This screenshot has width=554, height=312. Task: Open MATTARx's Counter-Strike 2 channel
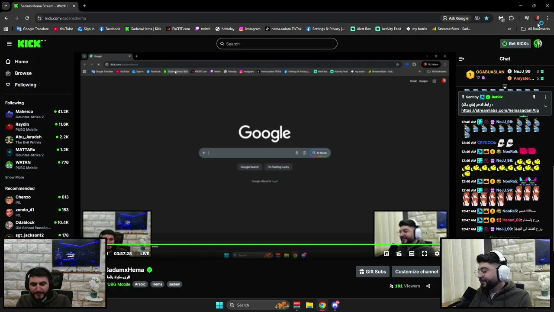(37, 152)
